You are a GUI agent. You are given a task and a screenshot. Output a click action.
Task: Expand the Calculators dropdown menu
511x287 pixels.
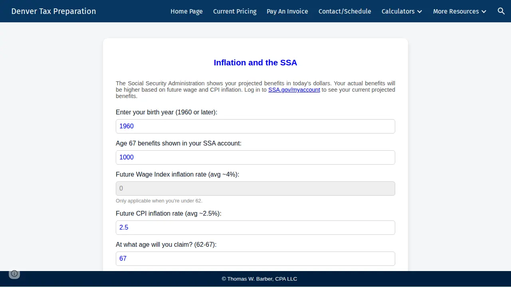click(x=402, y=12)
